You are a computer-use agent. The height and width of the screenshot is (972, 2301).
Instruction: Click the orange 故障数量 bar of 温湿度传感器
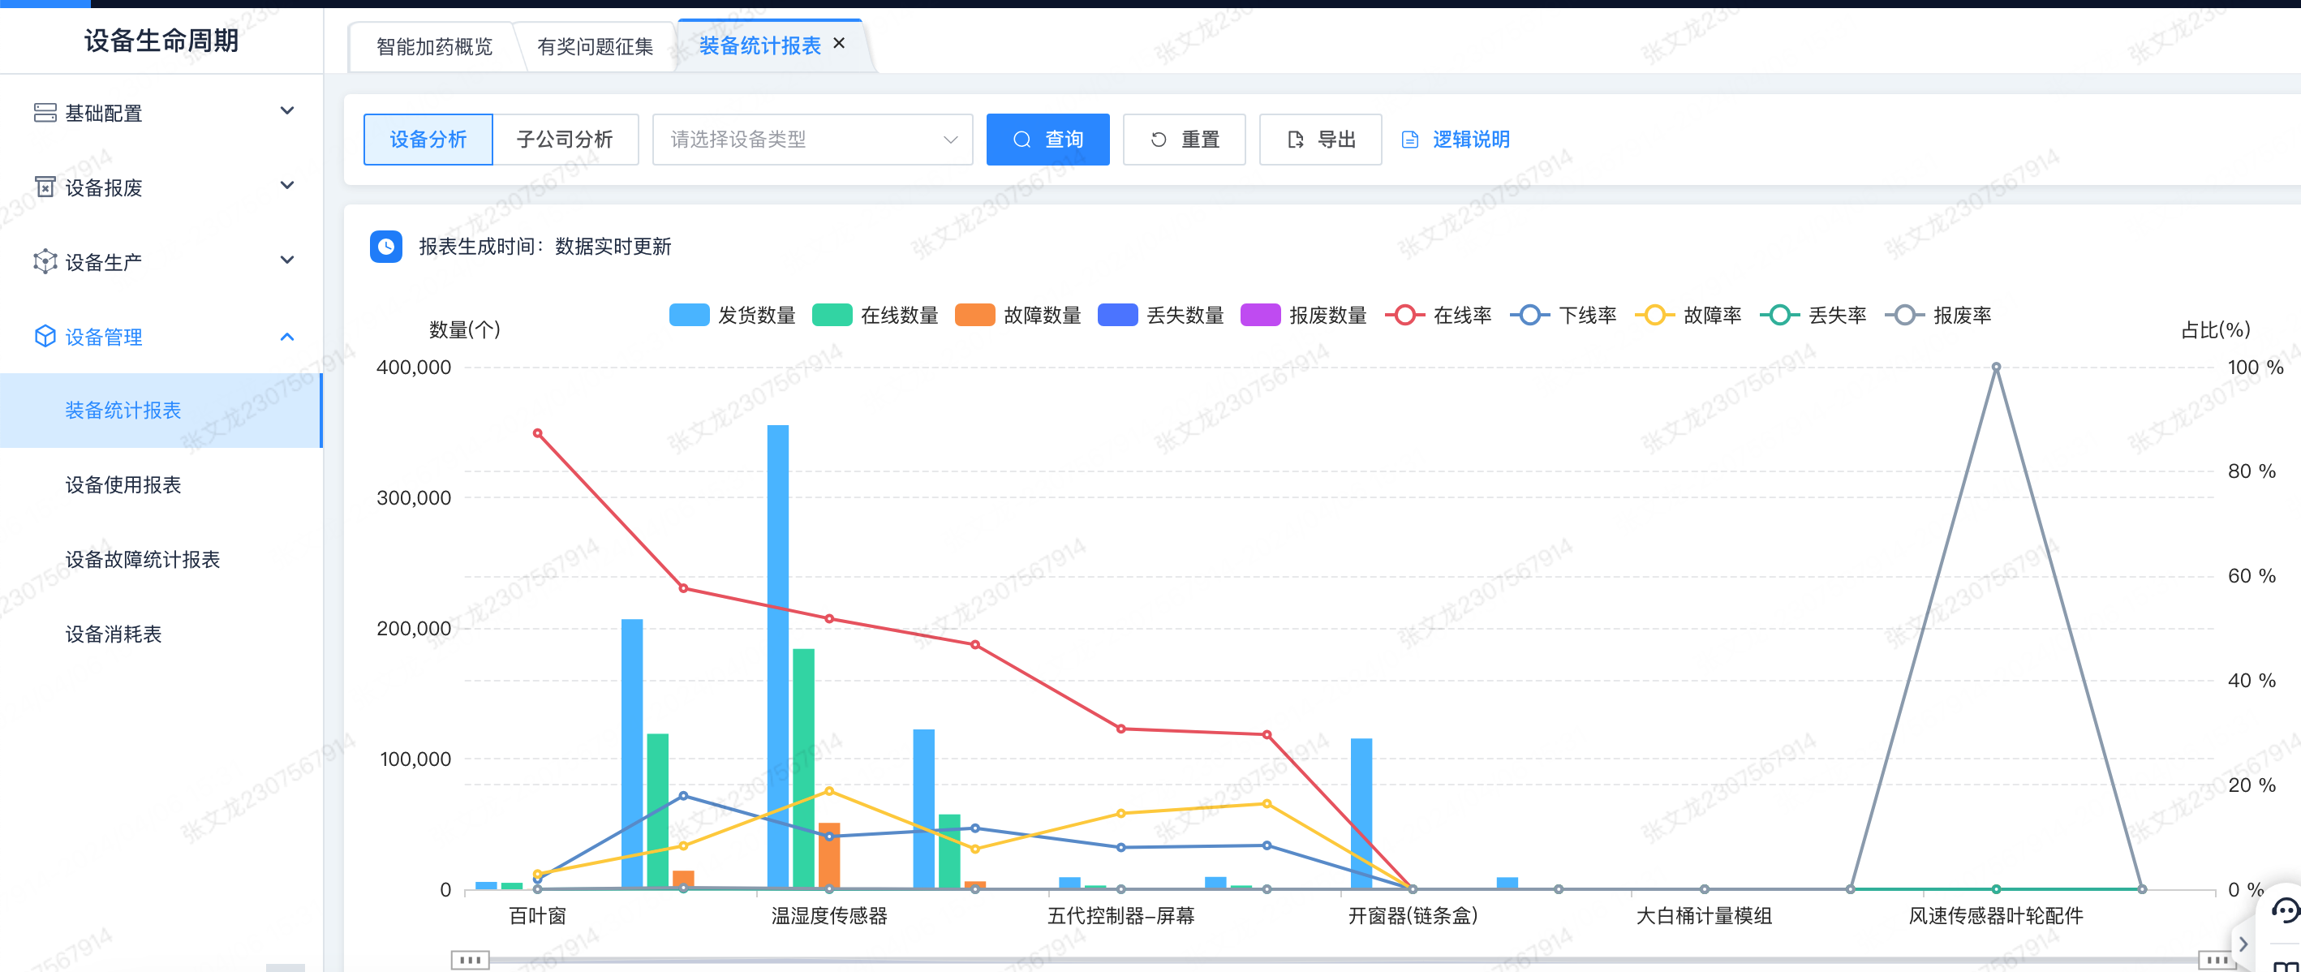click(829, 856)
